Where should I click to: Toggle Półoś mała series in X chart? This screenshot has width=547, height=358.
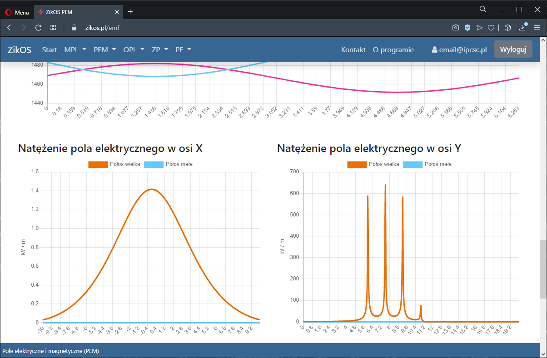tap(168, 164)
